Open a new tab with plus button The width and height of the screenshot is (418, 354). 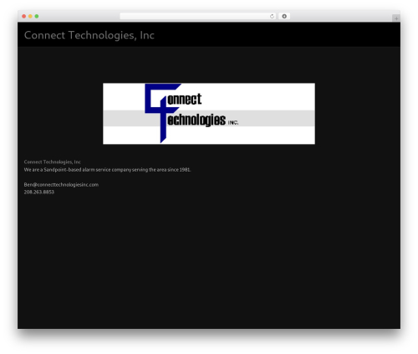(x=396, y=18)
